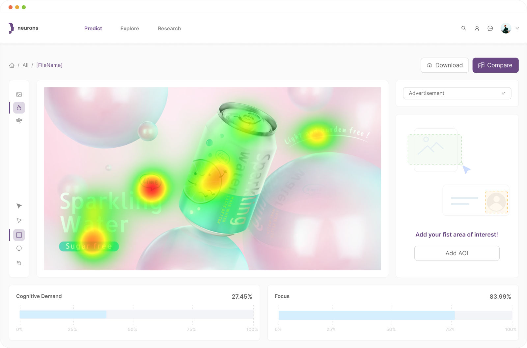Click the macOS green maximize dot
Screen dimensions: 527x348
(x=24, y=7)
